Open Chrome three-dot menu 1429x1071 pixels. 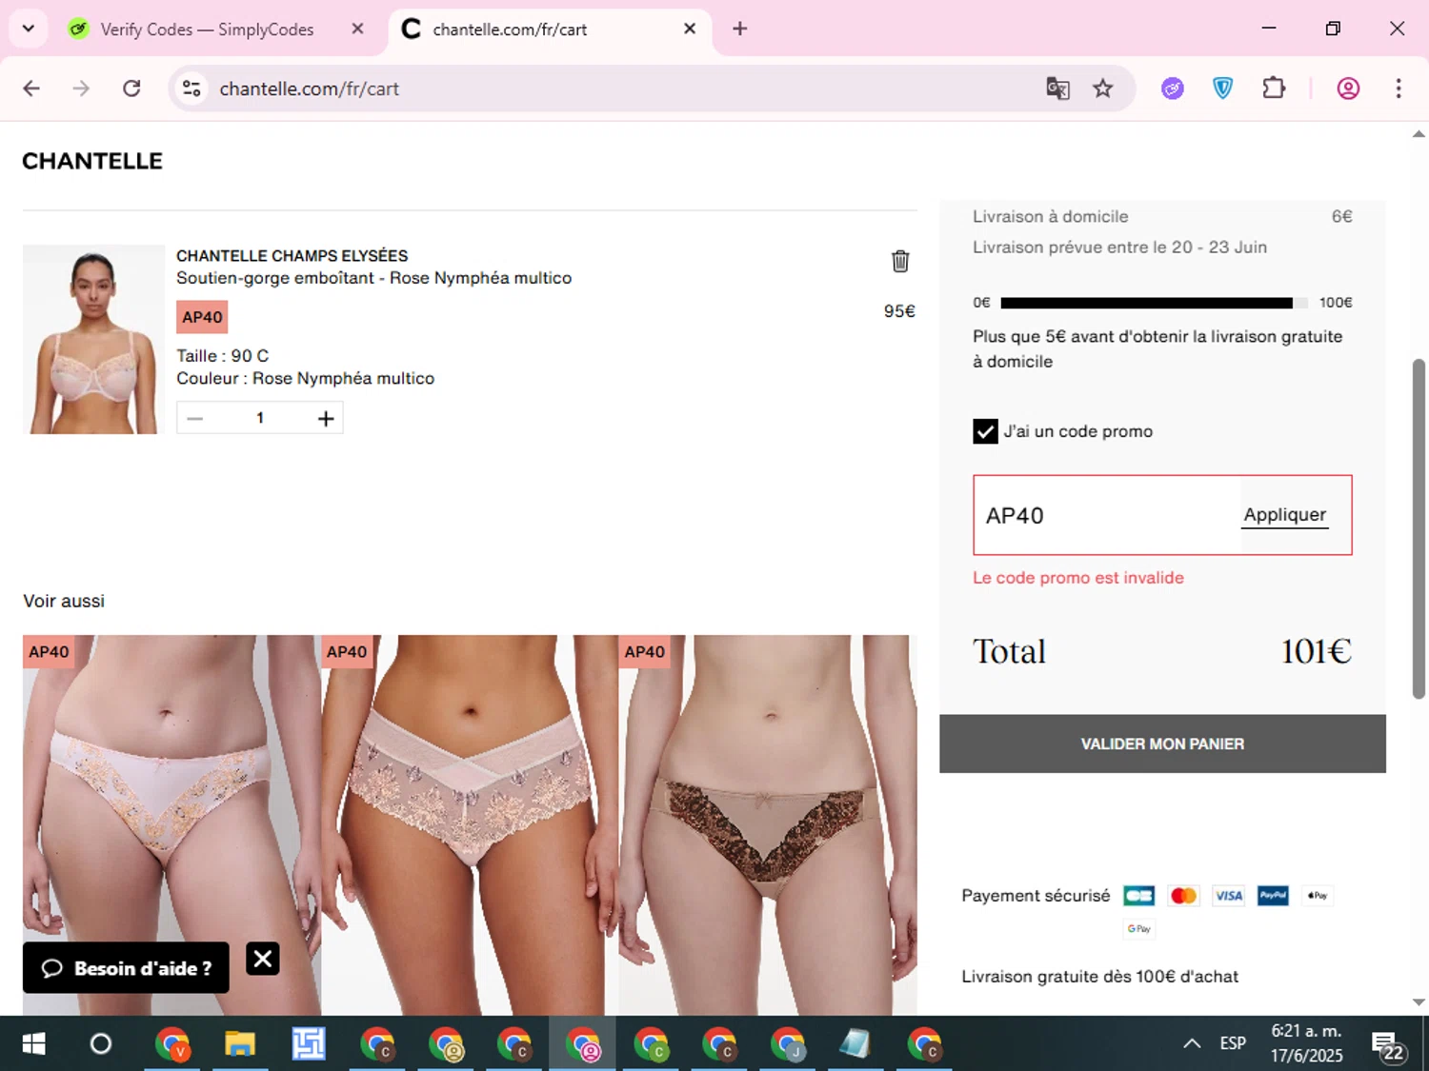tap(1399, 89)
